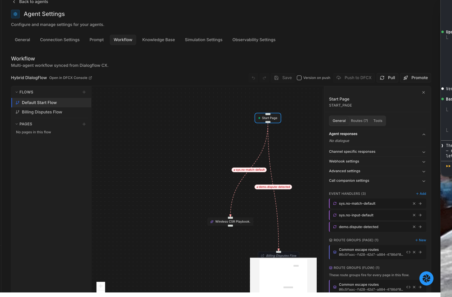Click demo.dispute-detected handler row

point(378,227)
